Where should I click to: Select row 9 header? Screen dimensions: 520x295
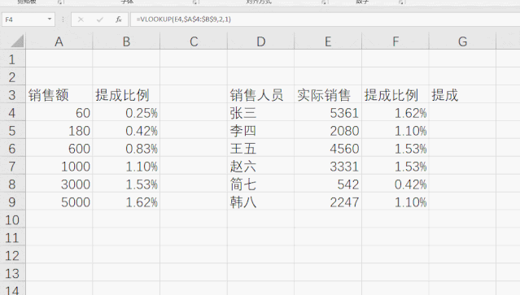pyautogui.click(x=12, y=202)
